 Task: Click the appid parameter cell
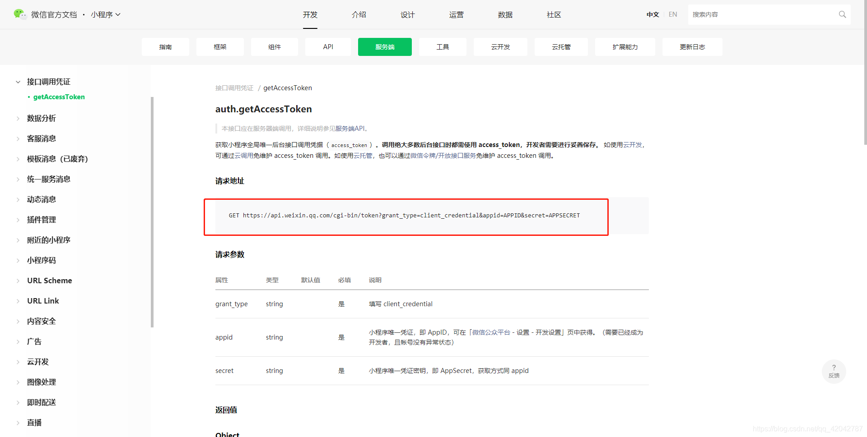click(x=224, y=337)
